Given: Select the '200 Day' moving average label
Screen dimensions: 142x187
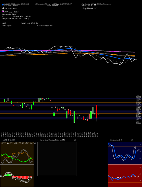Looking at the screenshot, I should click(x=12, y=12).
